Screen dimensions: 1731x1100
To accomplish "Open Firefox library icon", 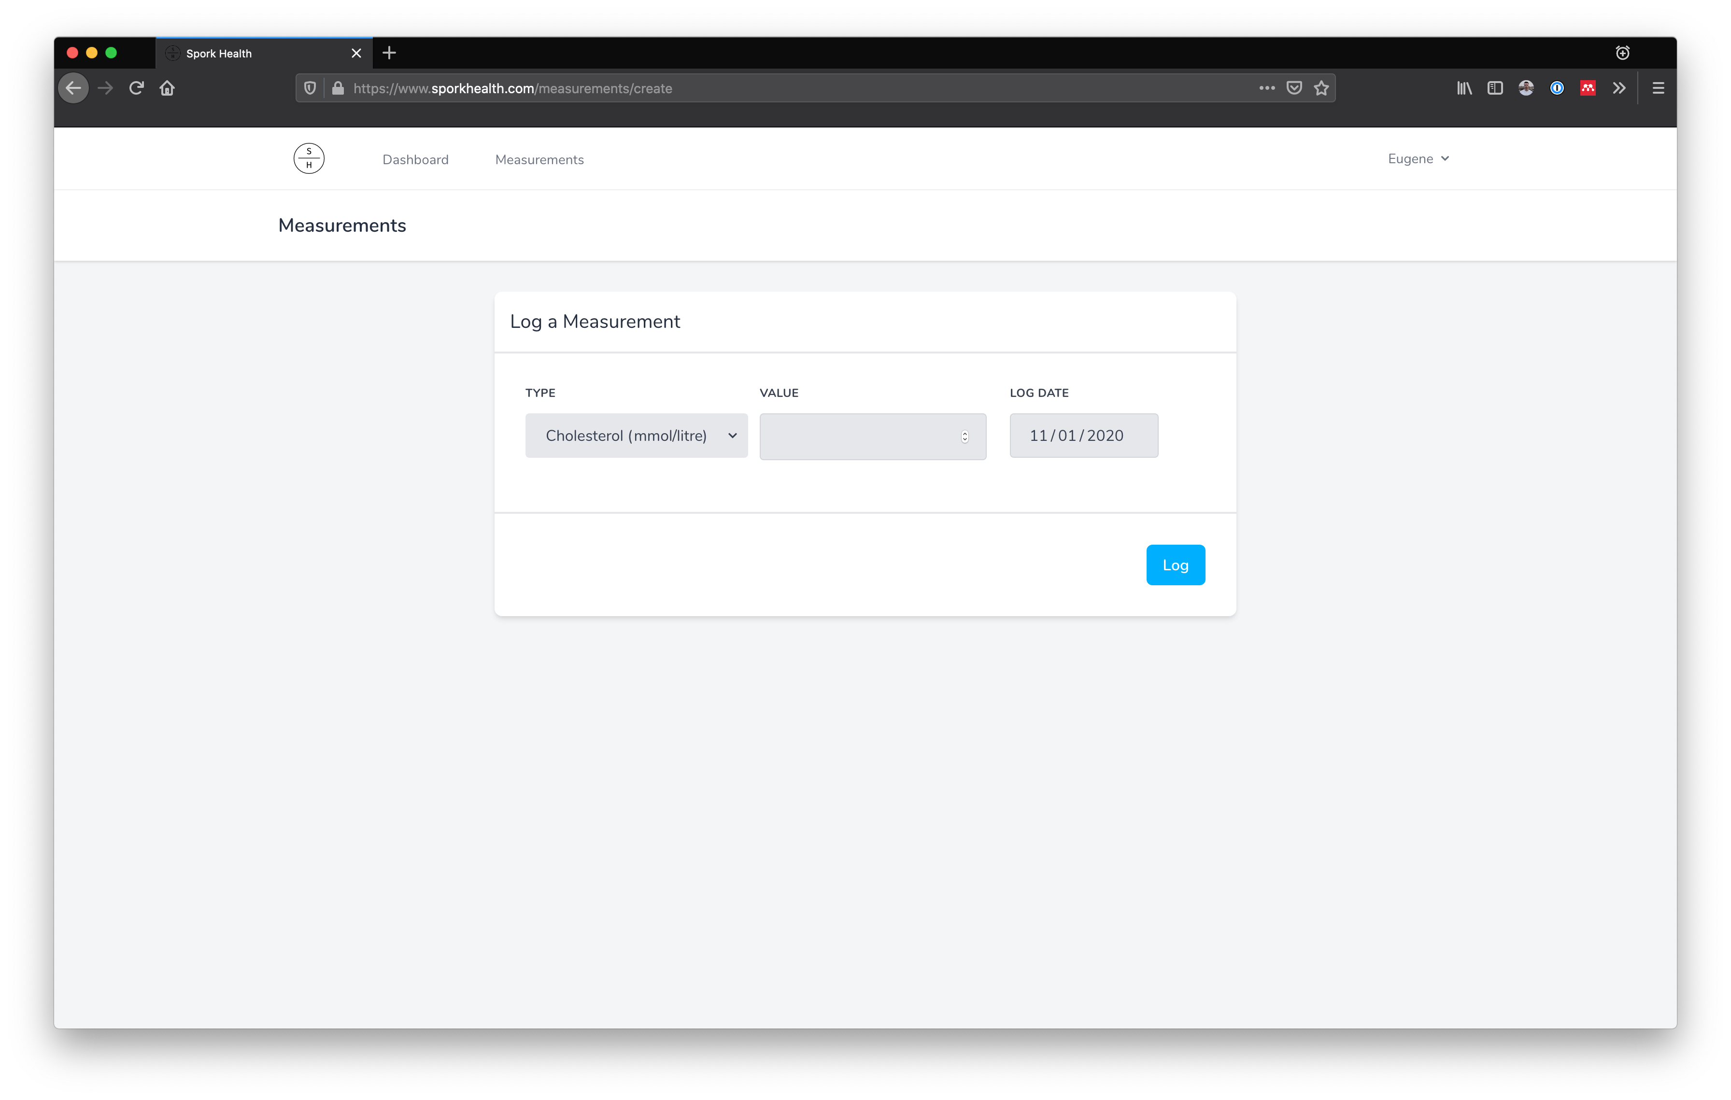I will pos(1464,88).
